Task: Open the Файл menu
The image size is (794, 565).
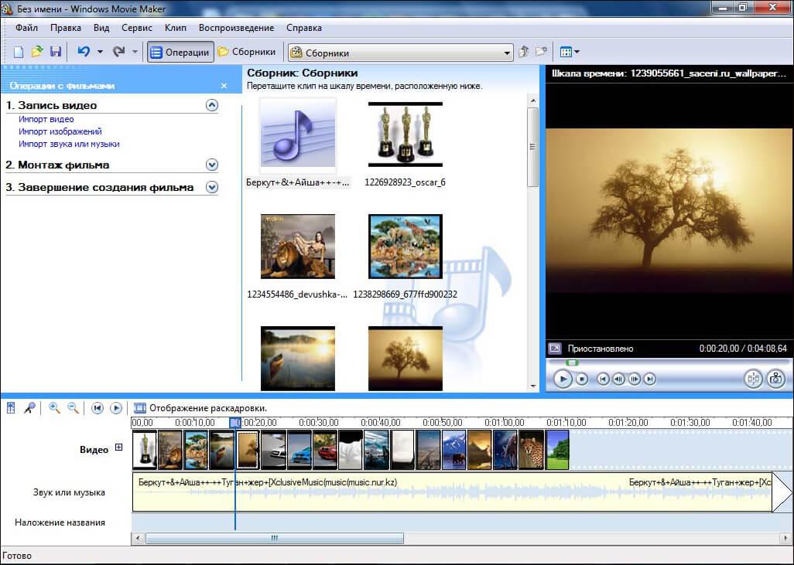Action: [26, 28]
